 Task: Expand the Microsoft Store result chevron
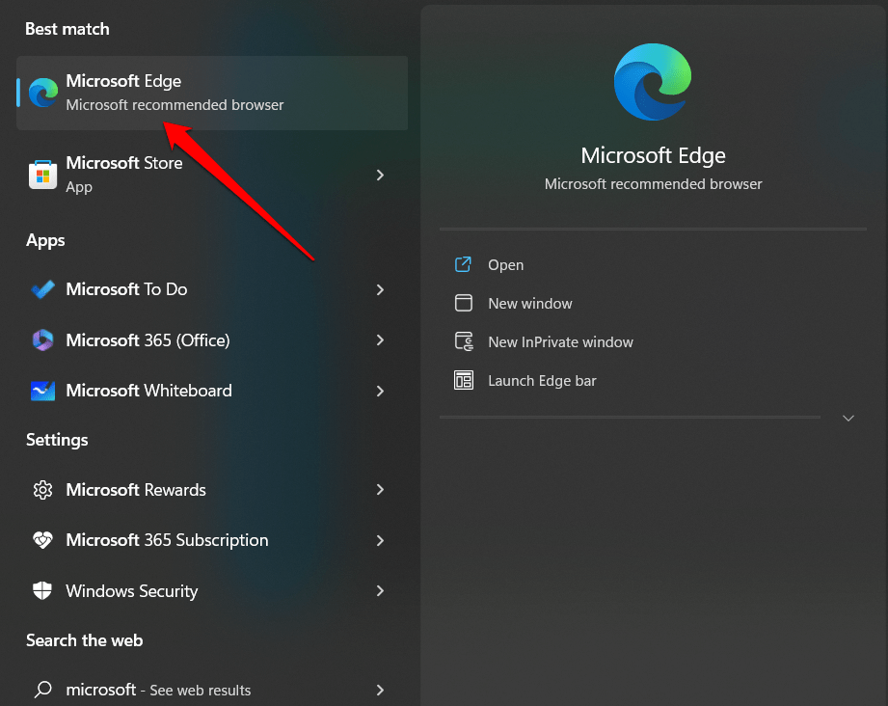(380, 176)
